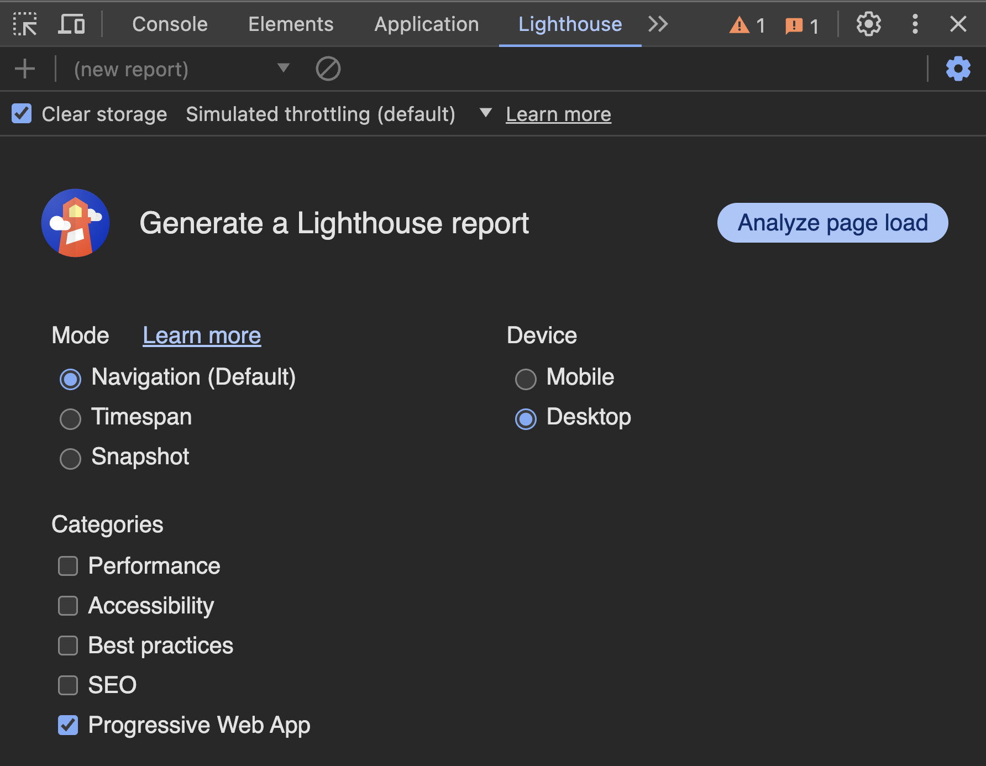The width and height of the screenshot is (986, 766).
Task: Toggle the device toolbar
Action: pyautogui.click(x=71, y=24)
